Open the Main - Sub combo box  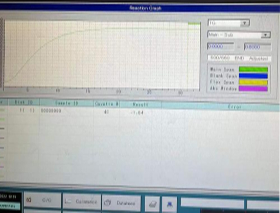pyautogui.click(x=239, y=35)
